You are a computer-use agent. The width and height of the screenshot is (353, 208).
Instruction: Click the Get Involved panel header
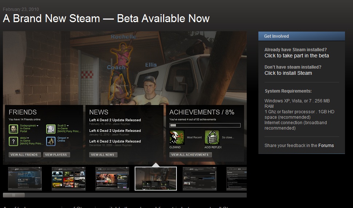pyautogui.click(x=301, y=36)
